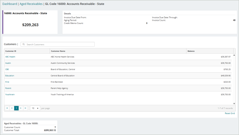Go to first page of customers grid
The image size is (239, 135).
pyautogui.click(x=7, y=108)
